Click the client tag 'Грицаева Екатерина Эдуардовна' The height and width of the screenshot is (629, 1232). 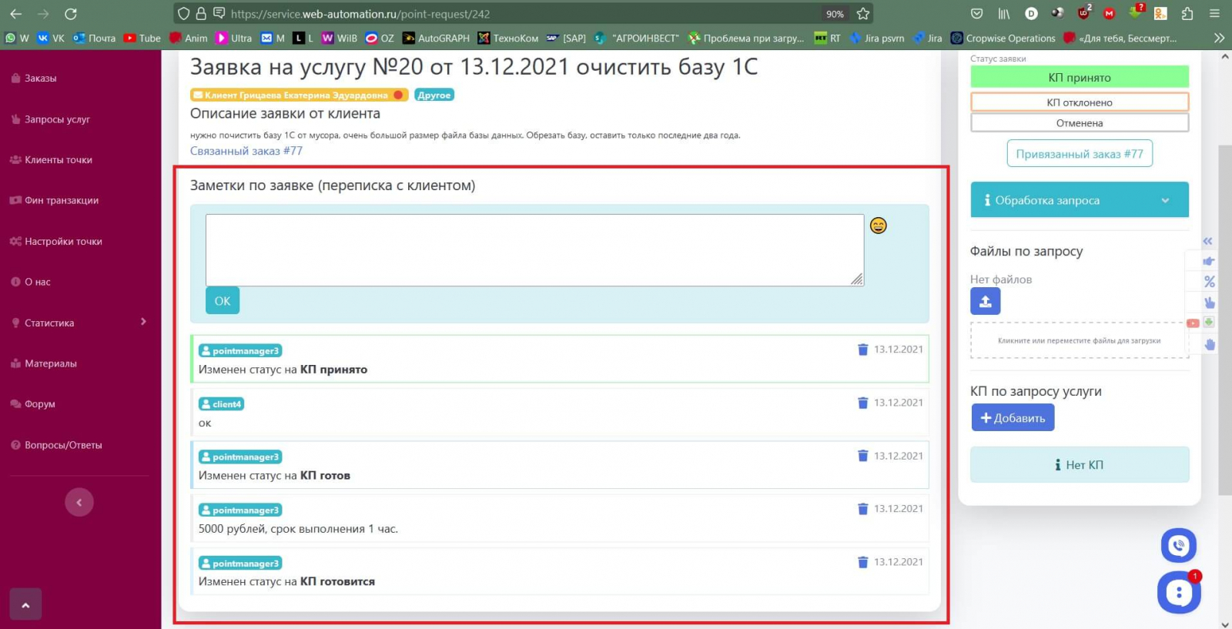[x=299, y=95]
